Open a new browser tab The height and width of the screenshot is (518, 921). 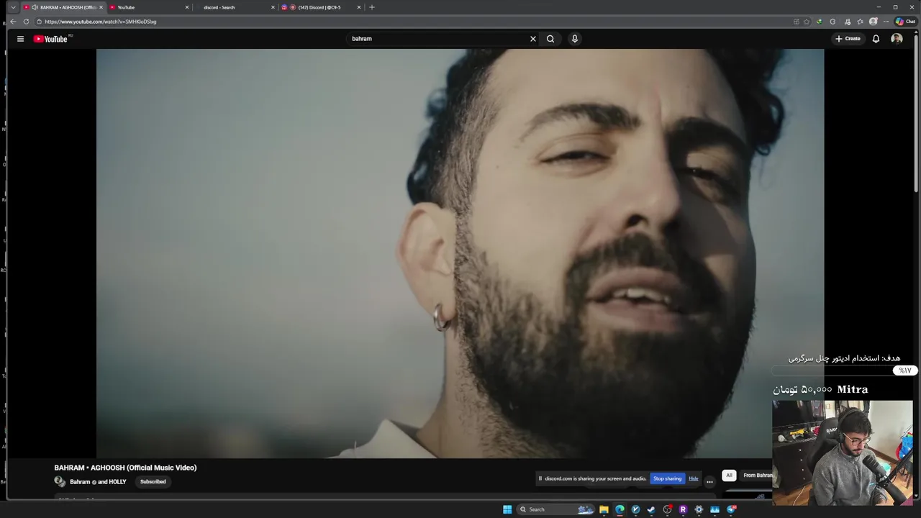click(372, 7)
